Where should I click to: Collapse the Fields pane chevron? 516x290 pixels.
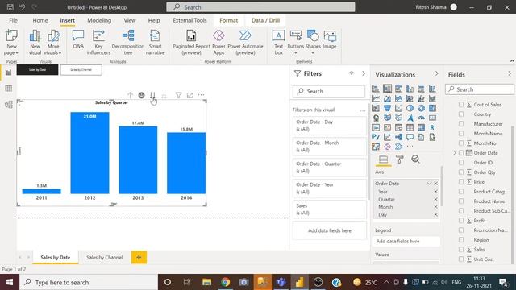(510, 73)
